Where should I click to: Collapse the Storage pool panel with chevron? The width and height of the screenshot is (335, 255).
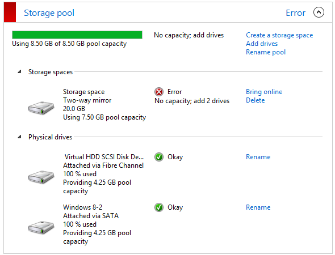pos(319,12)
